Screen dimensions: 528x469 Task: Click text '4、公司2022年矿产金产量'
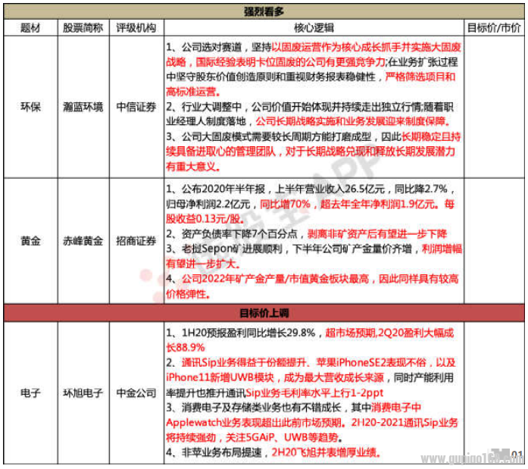tap(225, 279)
